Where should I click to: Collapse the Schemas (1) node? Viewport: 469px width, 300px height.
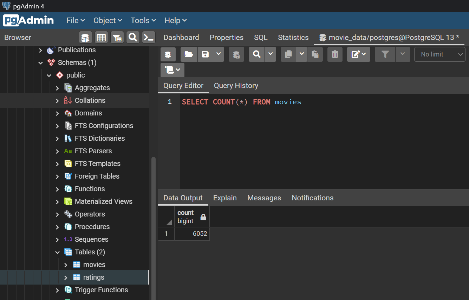coord(41,63)
